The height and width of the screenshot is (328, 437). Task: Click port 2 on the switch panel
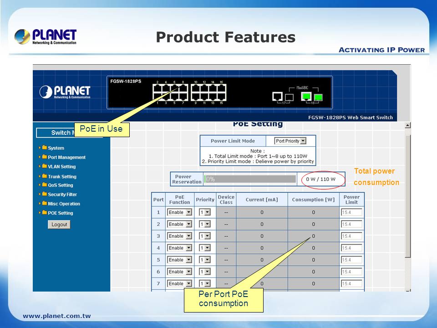[158, 88]
